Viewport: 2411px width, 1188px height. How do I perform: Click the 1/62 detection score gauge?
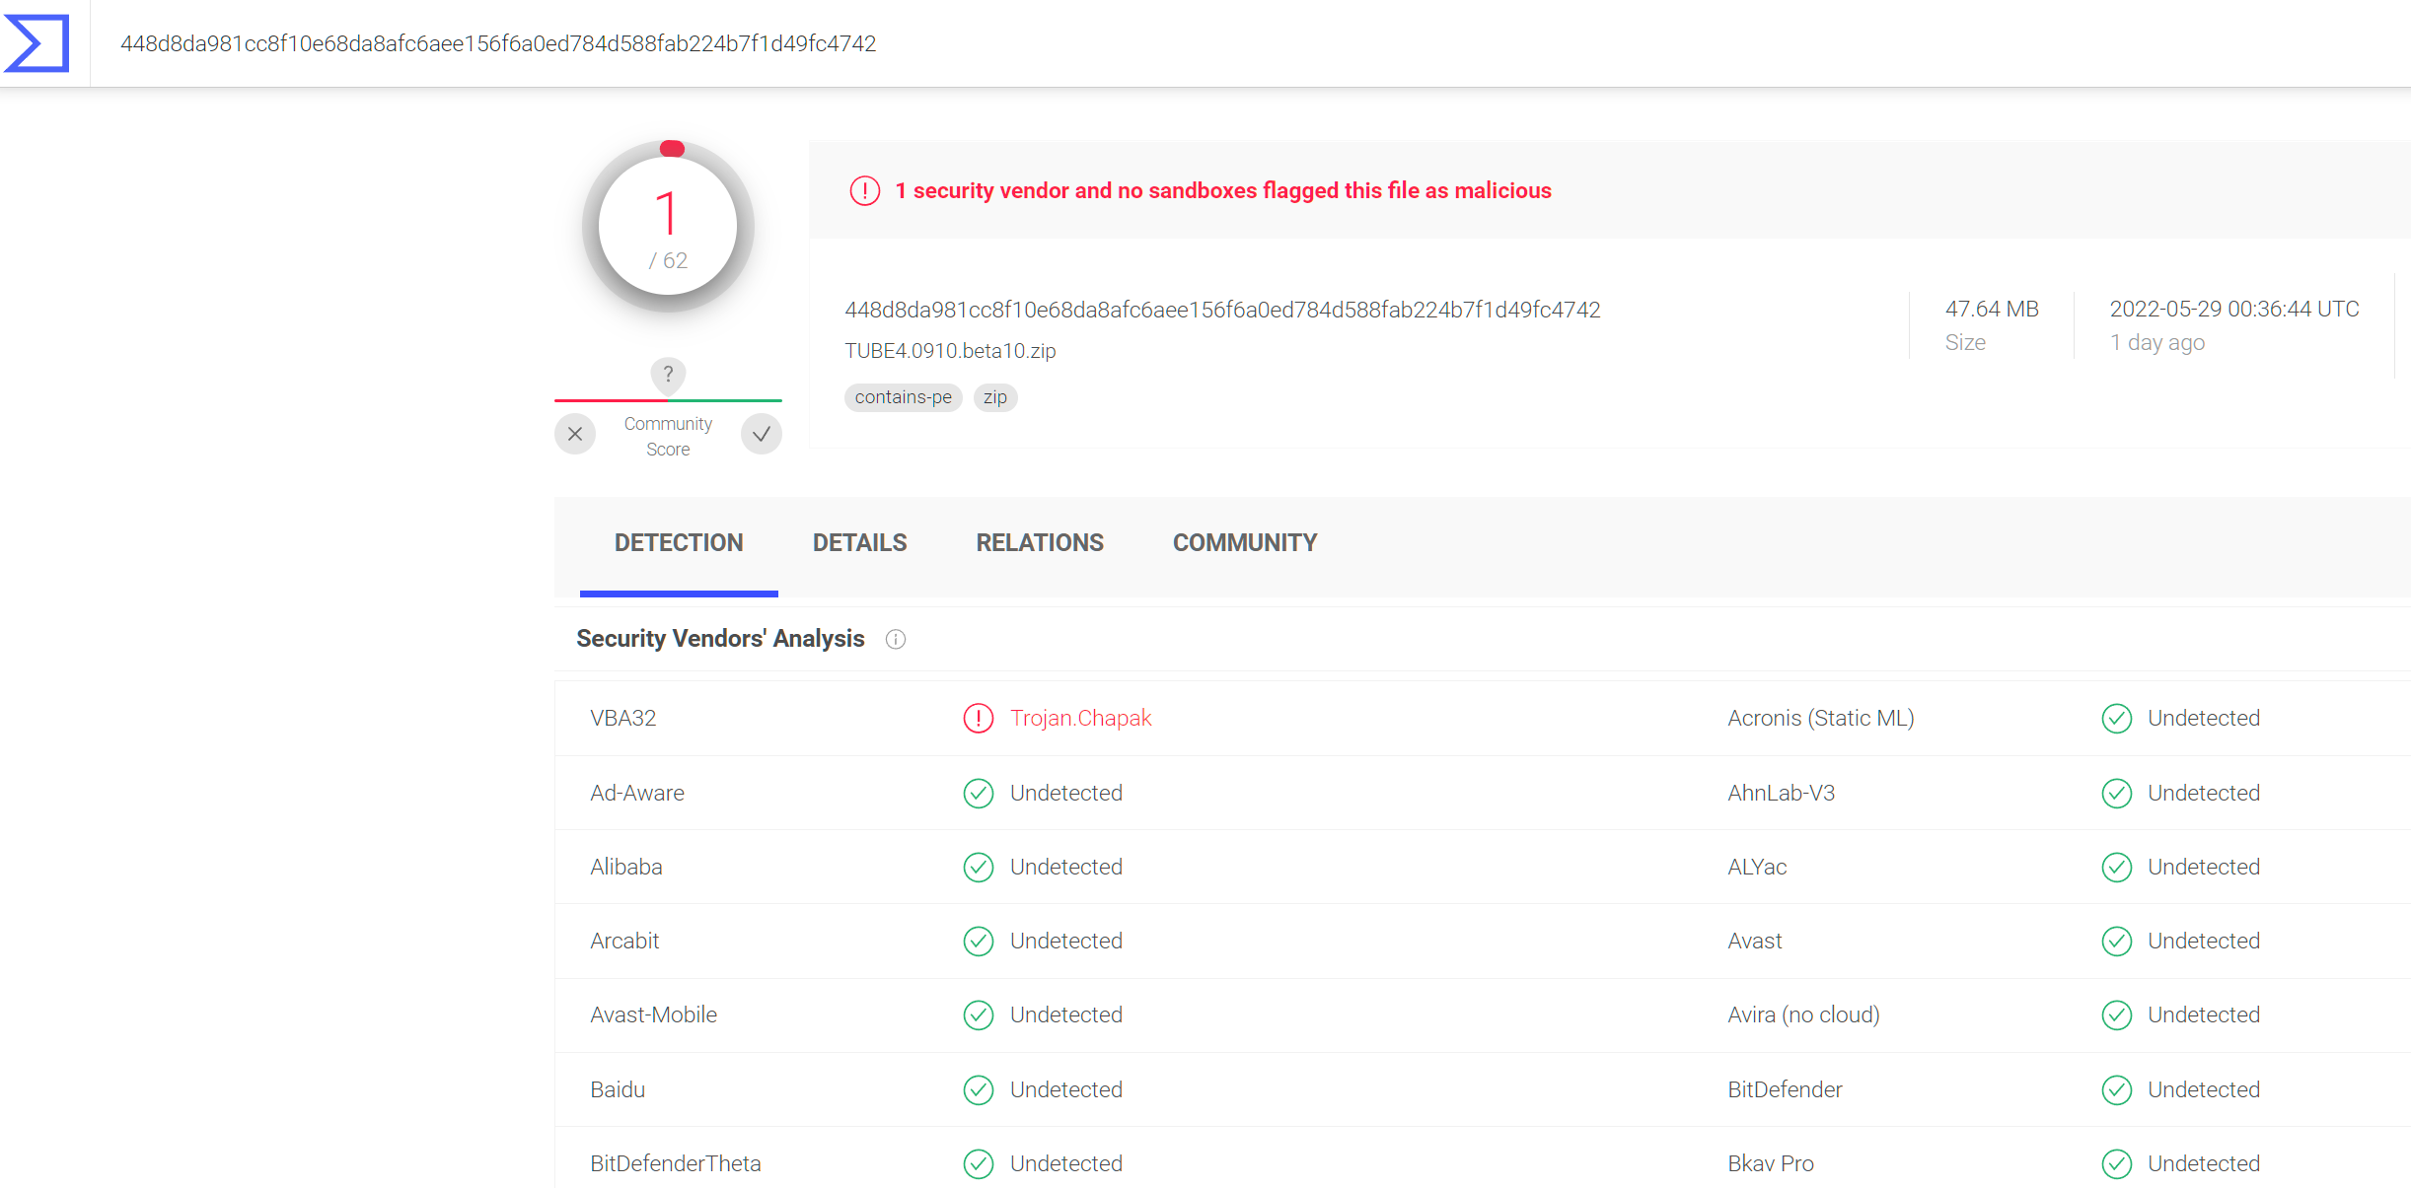(668, 228)
